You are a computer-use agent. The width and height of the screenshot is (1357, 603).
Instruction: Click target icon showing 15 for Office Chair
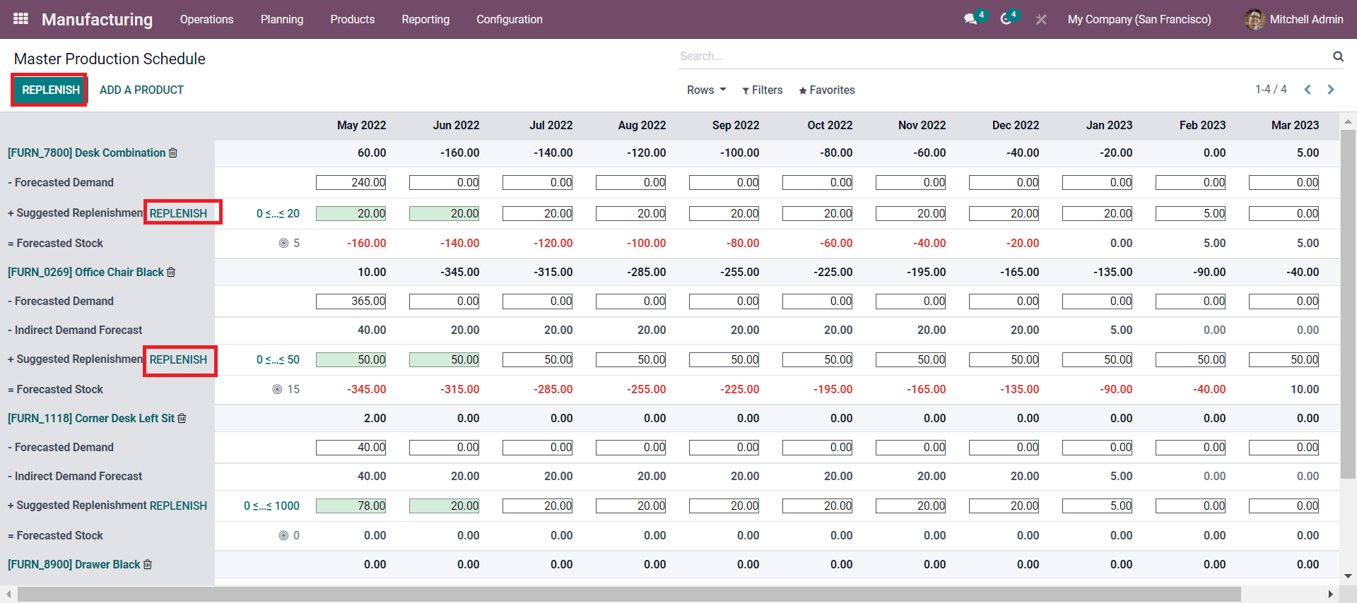(277, 390)
